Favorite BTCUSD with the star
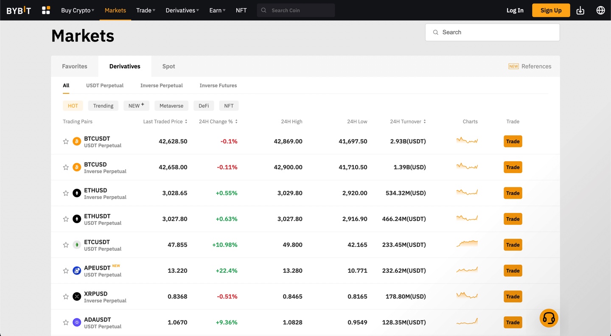 66,167
